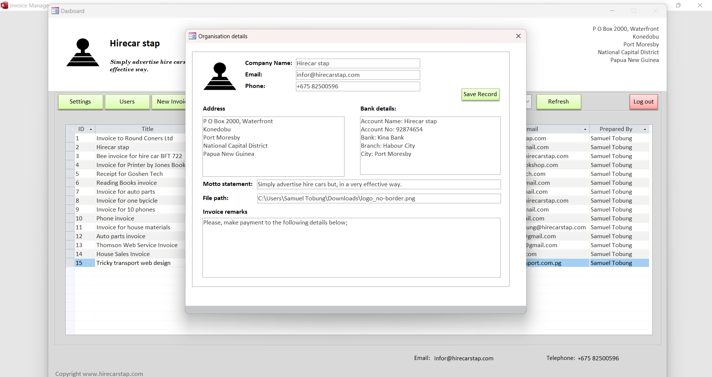The image size is (712, 377).
Task: Open the combo box dropdown beside Refresh
Action: coord(528,102)
